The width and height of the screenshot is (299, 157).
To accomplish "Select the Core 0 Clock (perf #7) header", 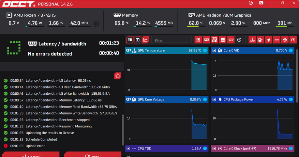I will pos(253,148).
